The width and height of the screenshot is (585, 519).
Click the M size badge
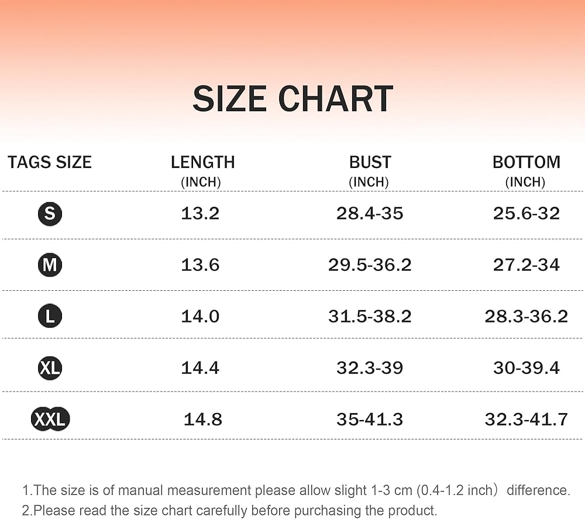[x=50, y=265]
